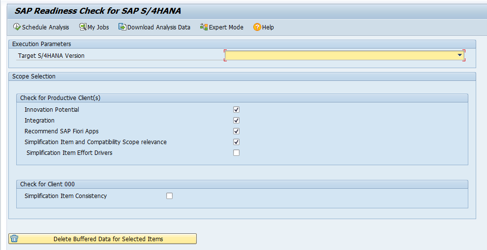Screen dimensions: 487x250
Task: Click the Recommend SAP Fiori Apps label
Action: (x=61, y=131)
